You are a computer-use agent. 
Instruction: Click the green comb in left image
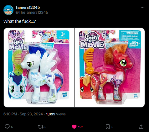click(x=17, y=61)
